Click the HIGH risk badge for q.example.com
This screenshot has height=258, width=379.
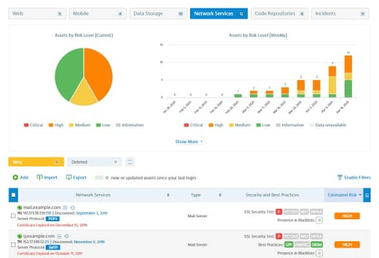347,244
